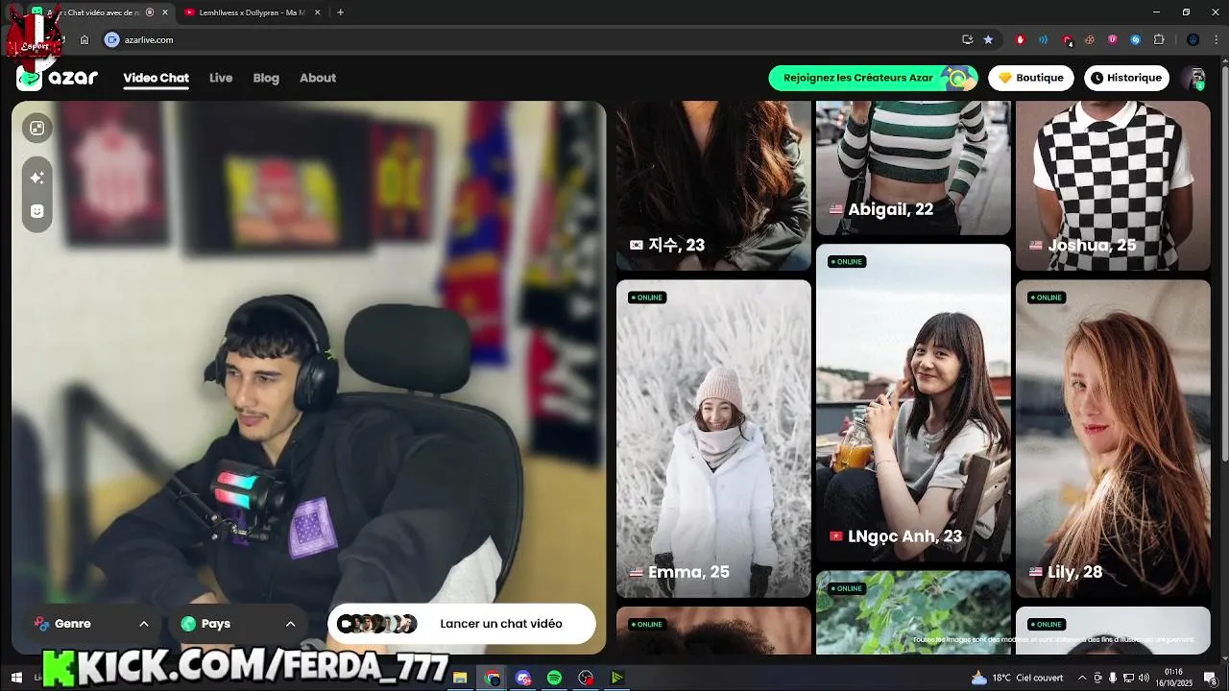Click the browser home button

[84, 40]
